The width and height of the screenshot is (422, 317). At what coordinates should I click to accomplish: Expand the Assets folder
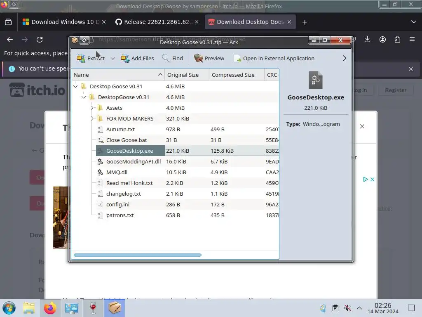[92, 108]
